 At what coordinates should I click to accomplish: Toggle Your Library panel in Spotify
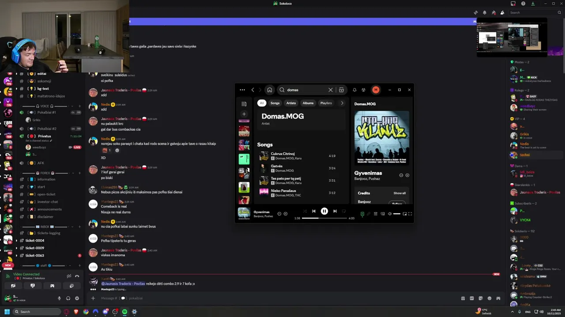click(244, 104)
